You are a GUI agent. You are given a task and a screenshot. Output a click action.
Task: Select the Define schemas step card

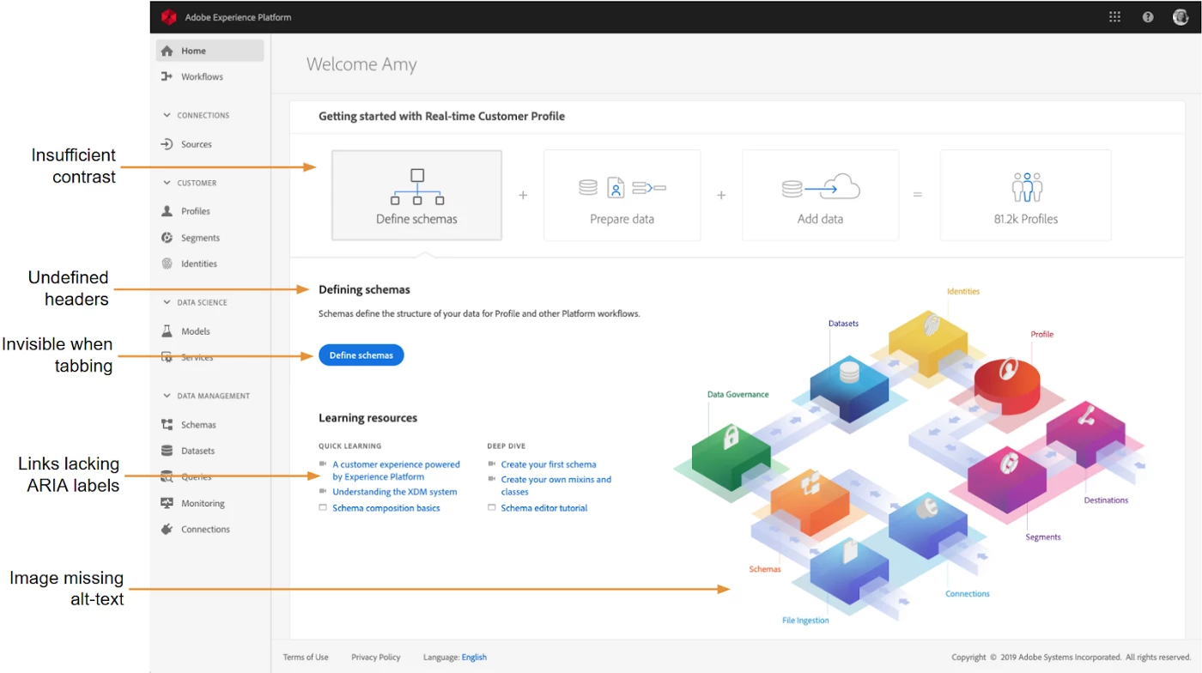pos(416,196)
